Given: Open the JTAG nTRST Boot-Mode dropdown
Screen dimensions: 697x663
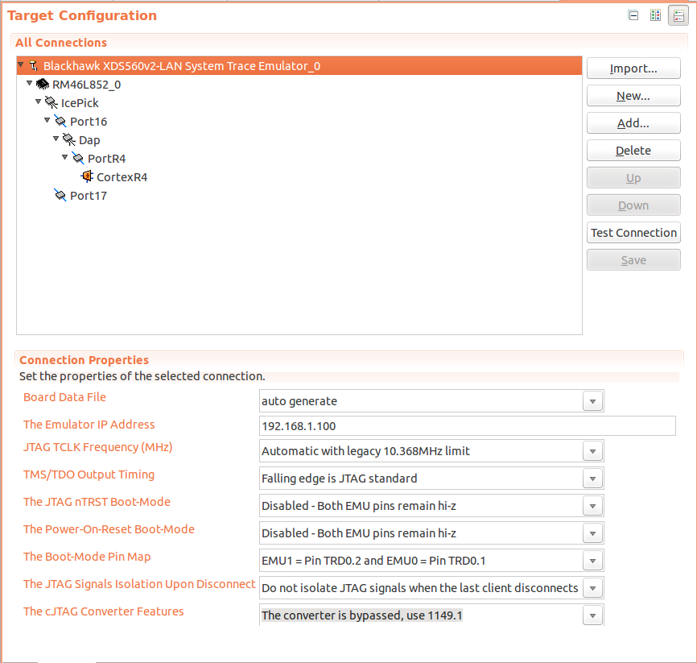Looking at the screenshot, I should (592, 506).
